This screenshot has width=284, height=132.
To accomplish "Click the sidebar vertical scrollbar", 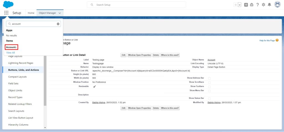I will pyautogui.click(x=45, y=81).
